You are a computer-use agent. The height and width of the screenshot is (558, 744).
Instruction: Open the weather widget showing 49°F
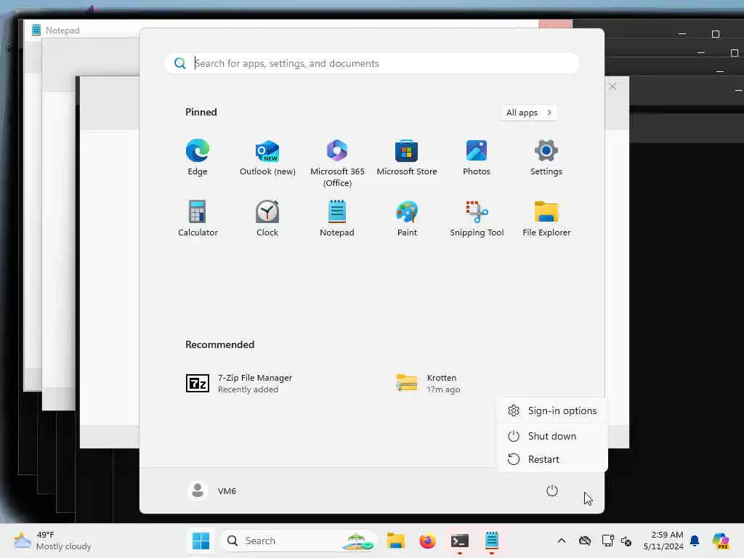[52, 541]
